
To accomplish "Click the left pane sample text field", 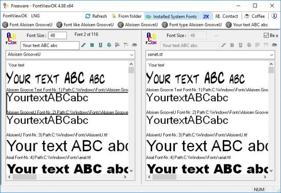I will pyautogui.click(x=50, y=45).
